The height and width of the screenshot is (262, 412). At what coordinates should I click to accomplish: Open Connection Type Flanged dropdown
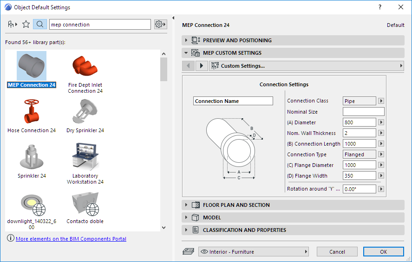click(359, 154)
